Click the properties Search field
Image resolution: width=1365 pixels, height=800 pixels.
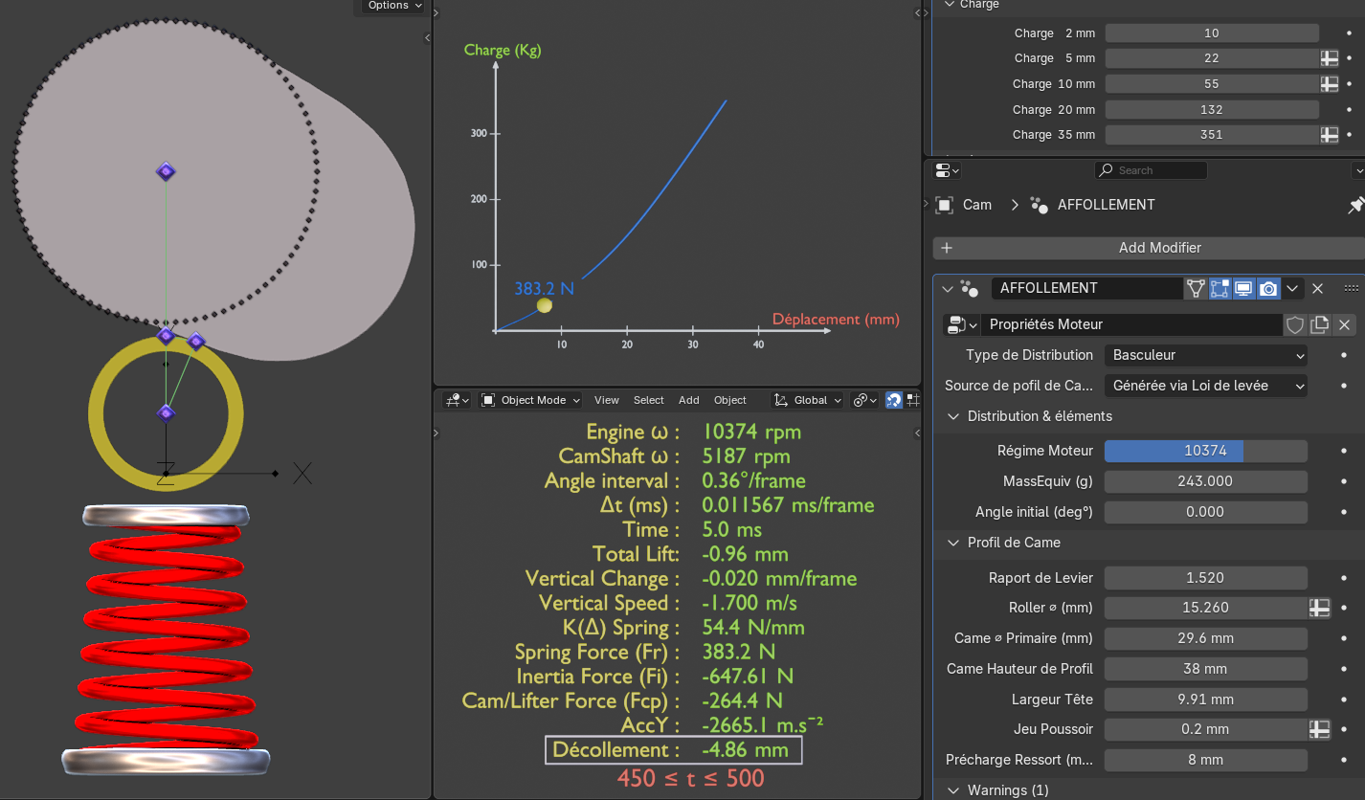pos(1151,170)
